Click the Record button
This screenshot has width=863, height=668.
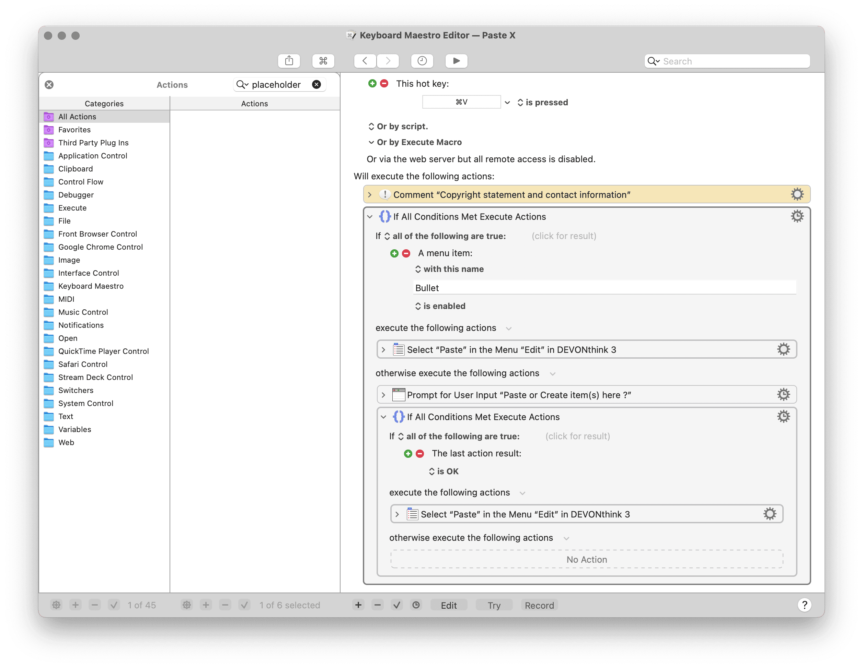539,605
